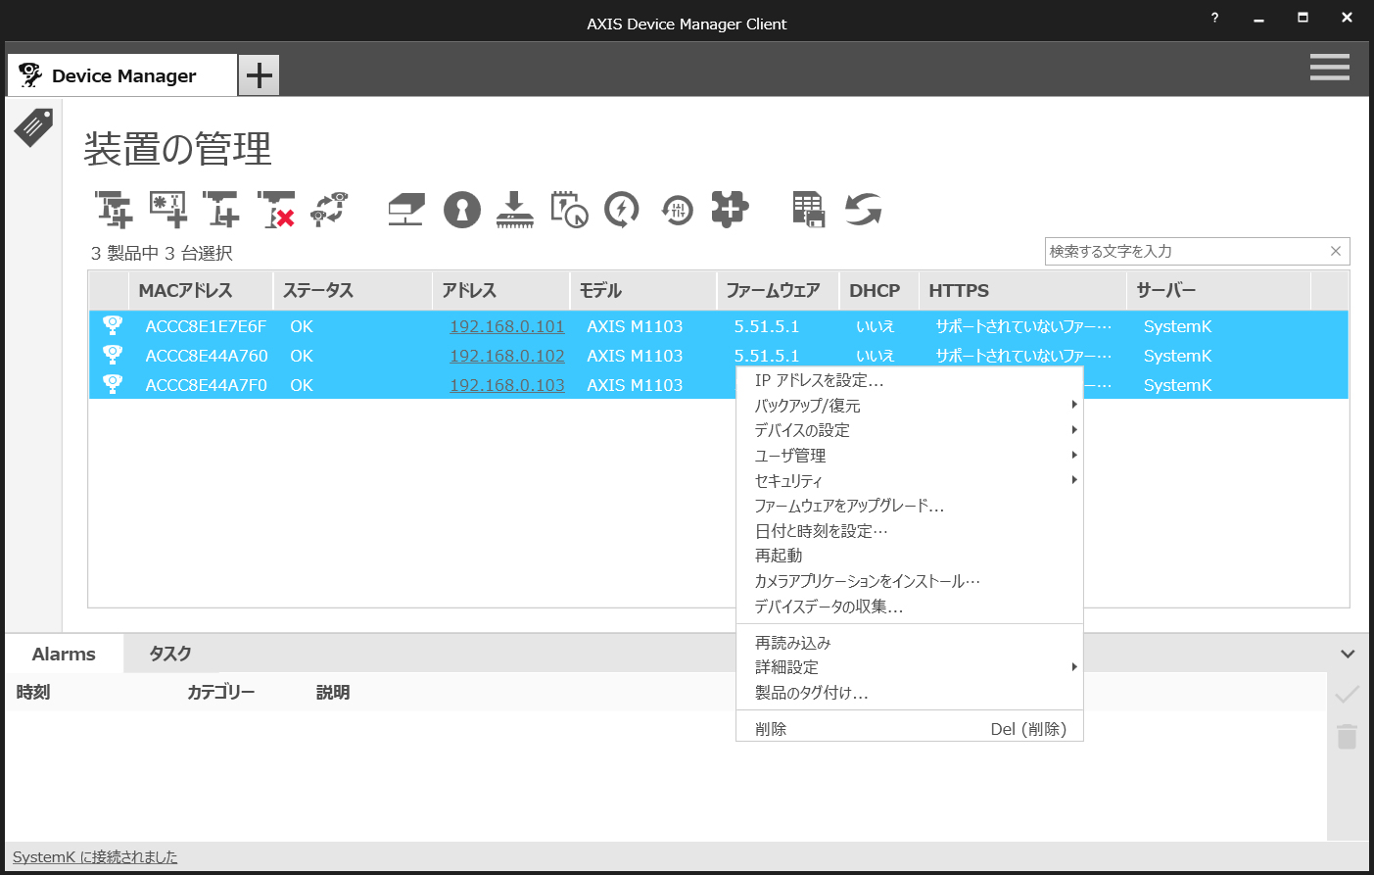Clear the search field with X
This screenshot has height=875, width=1374.
(x=1336, y=251)
